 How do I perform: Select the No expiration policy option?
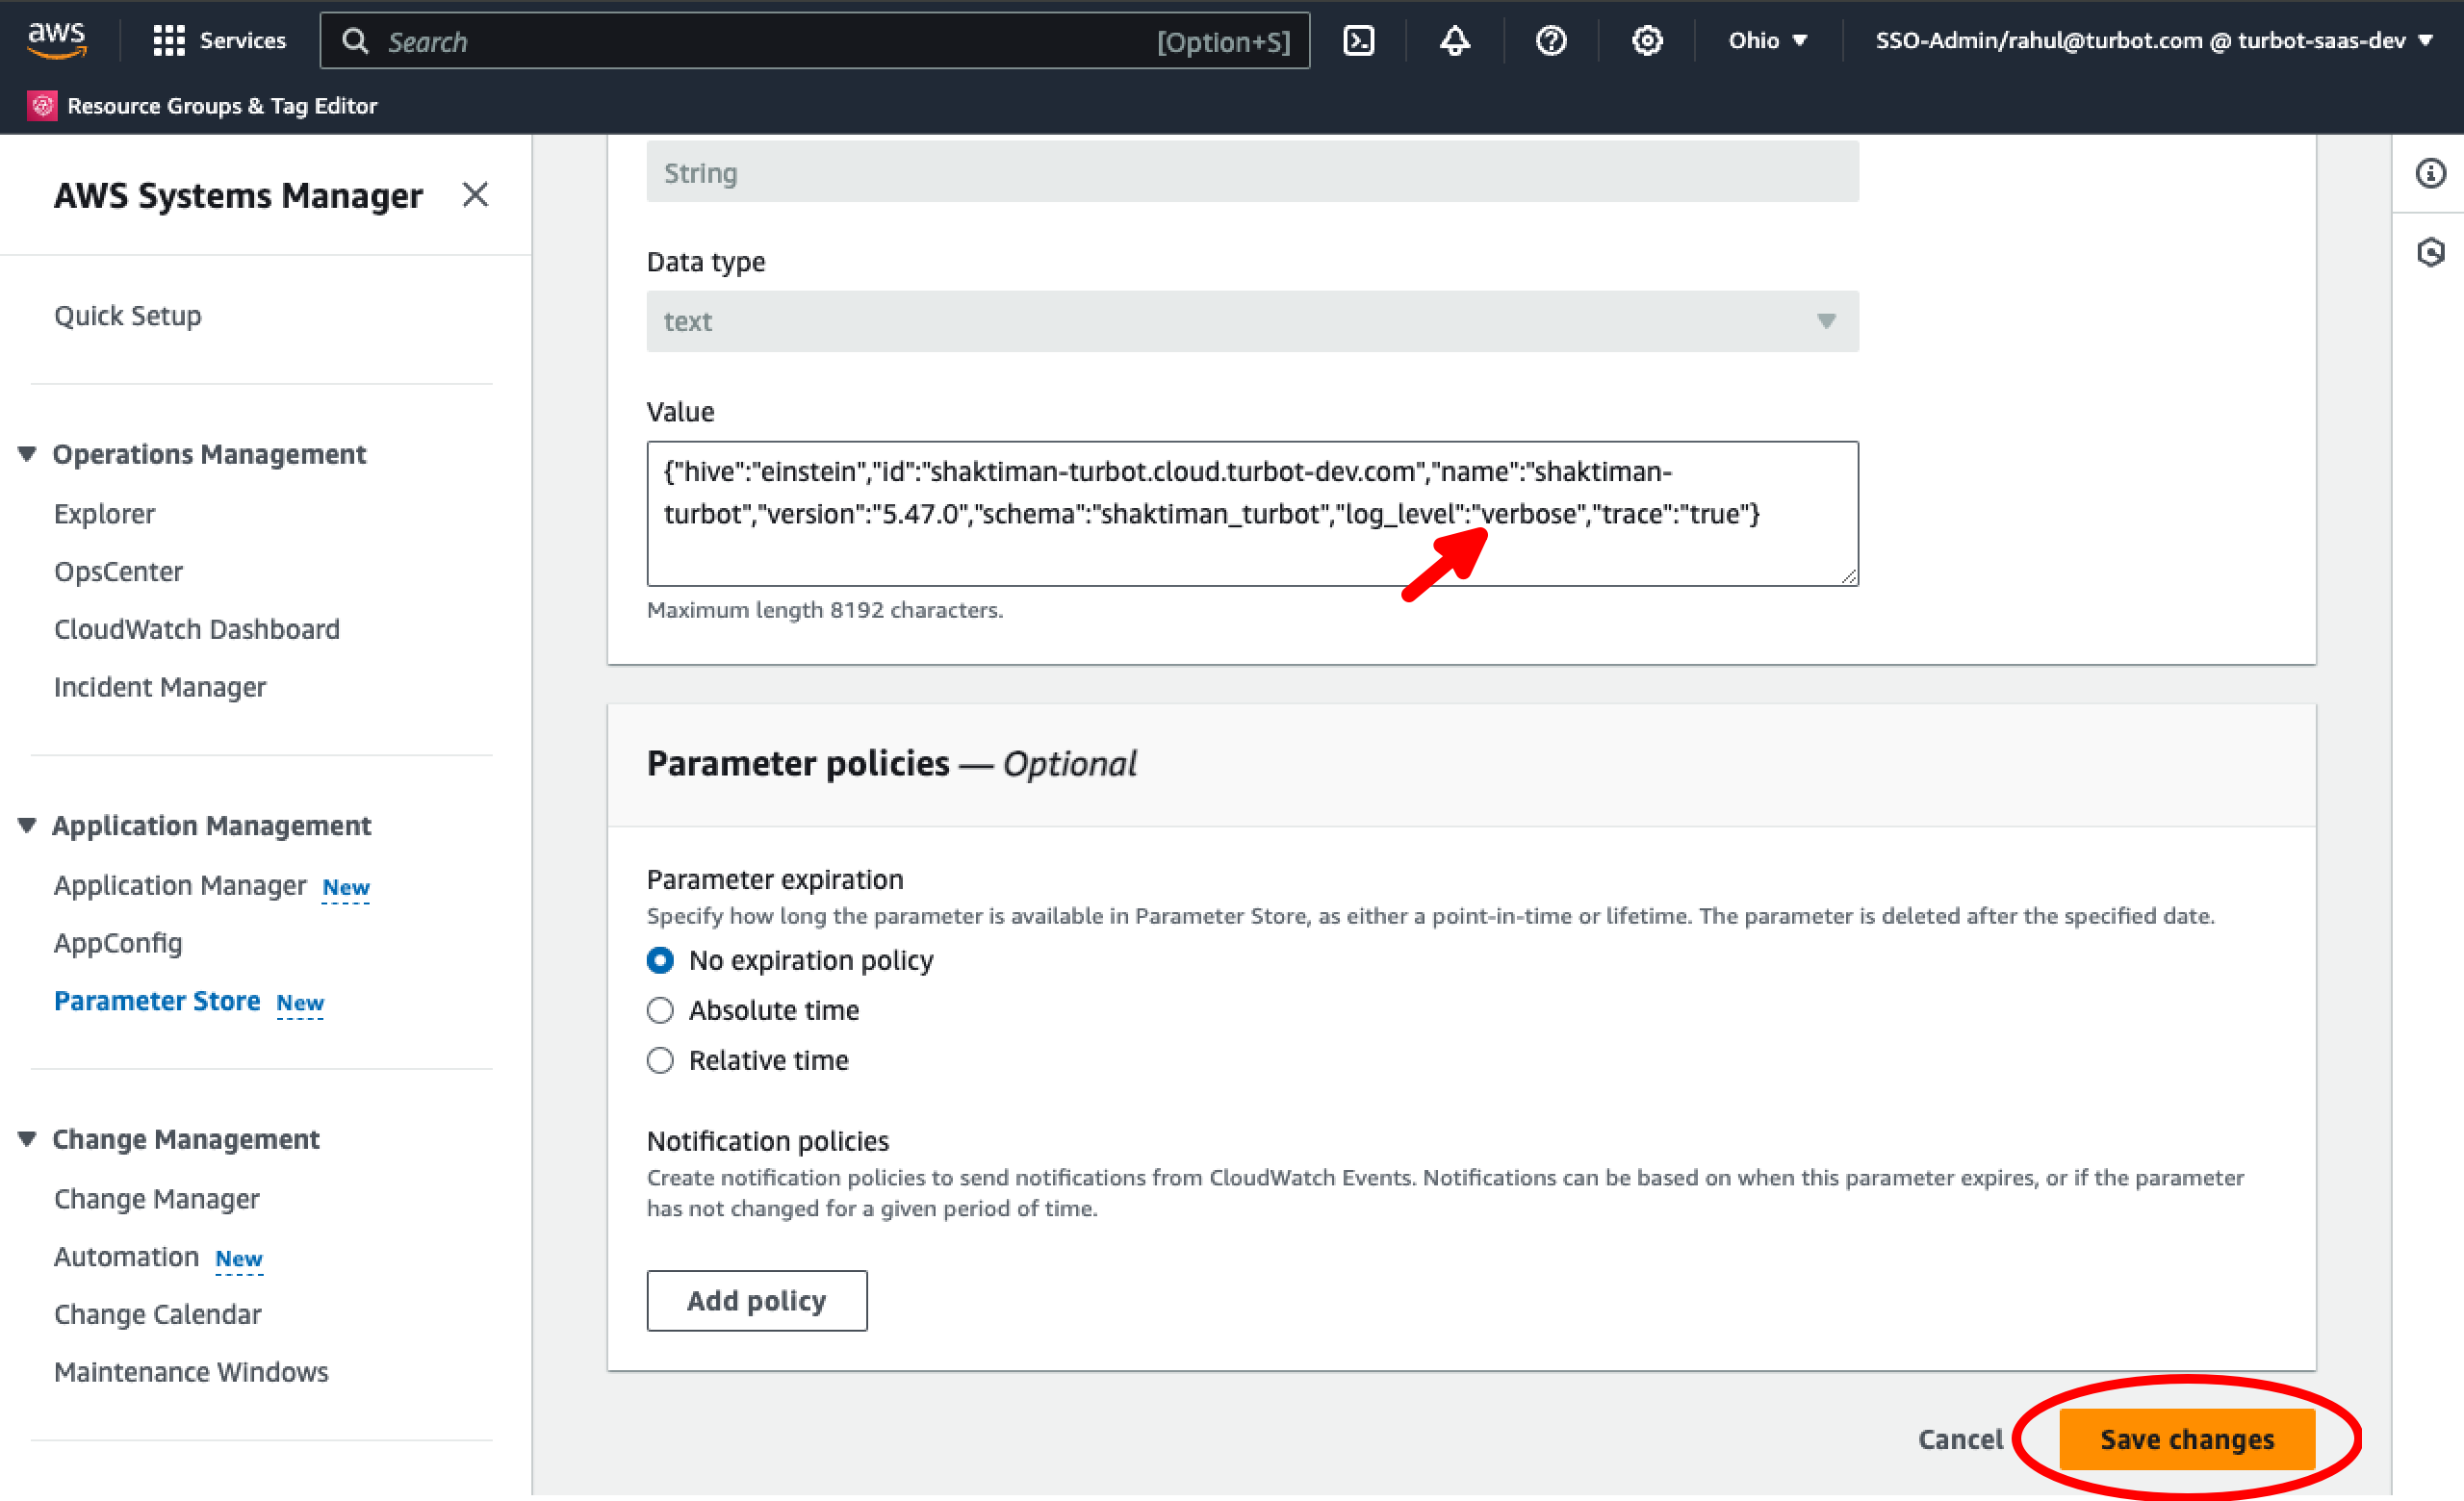(660, 959)
